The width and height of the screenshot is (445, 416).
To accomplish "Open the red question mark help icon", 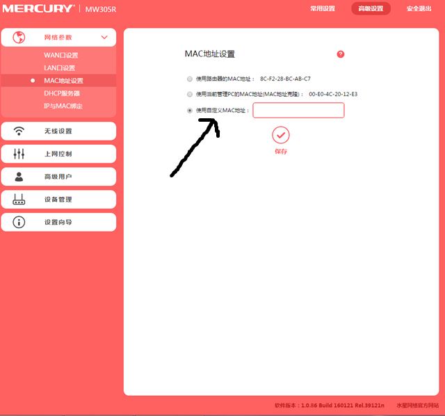I will (341, 54).
